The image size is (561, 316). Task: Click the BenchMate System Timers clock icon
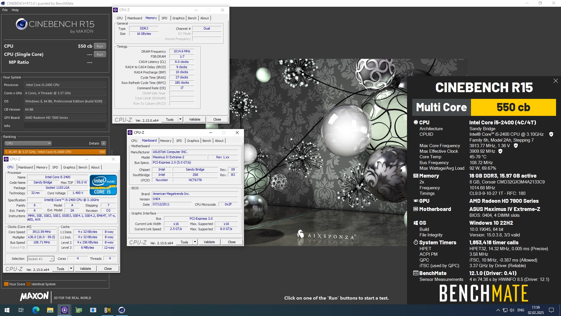[x=415, y=242]
